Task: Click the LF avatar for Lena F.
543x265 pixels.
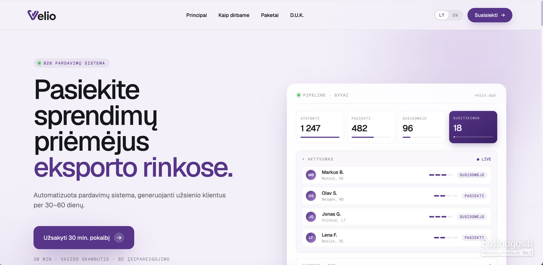Action: coord(311,238)
